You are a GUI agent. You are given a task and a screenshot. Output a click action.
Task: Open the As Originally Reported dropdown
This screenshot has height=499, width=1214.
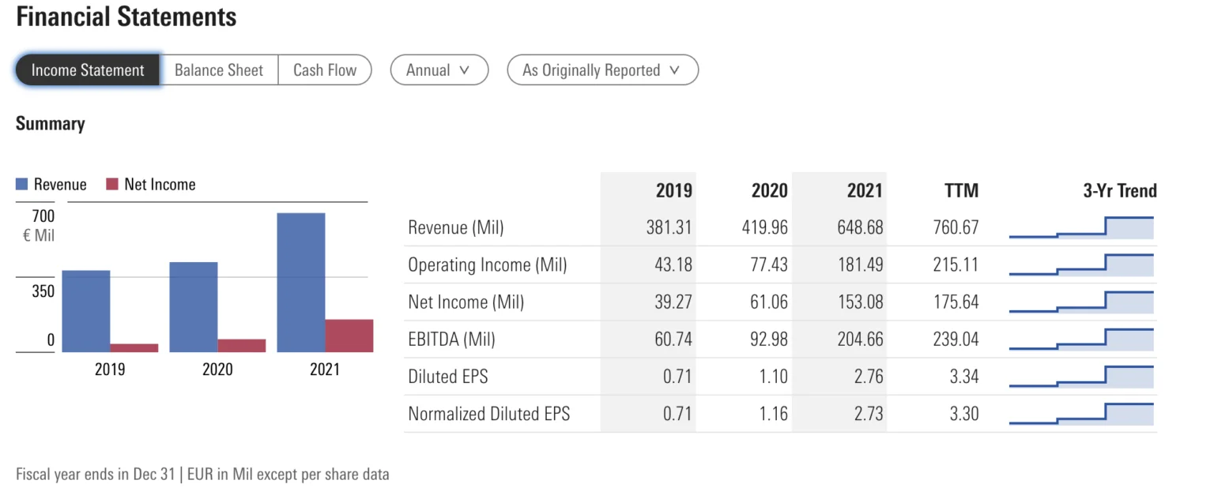[601, 70]
